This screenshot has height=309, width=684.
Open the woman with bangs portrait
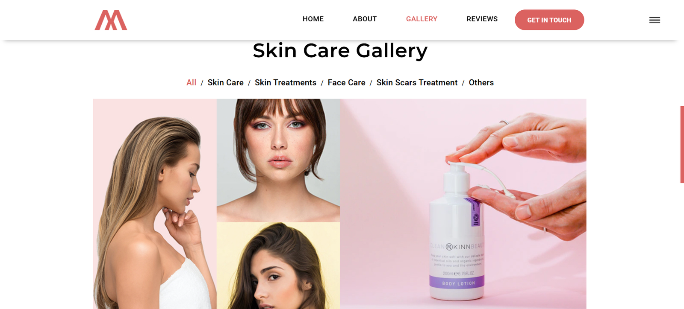pos(278,160)
